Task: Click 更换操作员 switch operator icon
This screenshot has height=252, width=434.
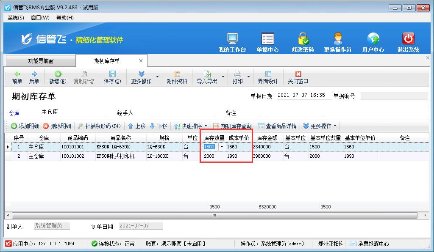Action: tap(337, 42)
